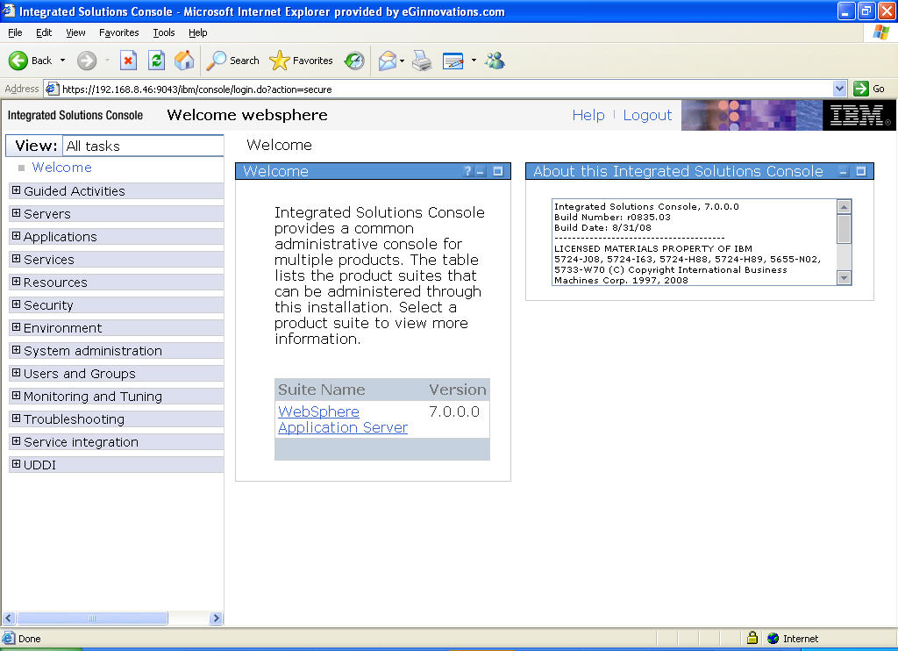Click the IBM logo

pos(859,115)
